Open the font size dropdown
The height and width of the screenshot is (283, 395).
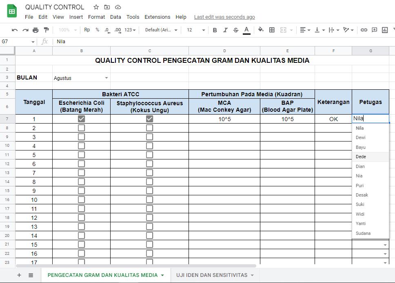[x=196, y=30]
